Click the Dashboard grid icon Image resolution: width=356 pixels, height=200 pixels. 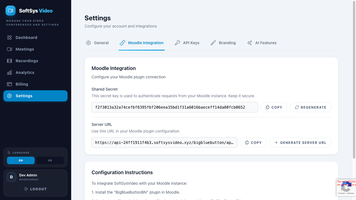coord(9,37)
